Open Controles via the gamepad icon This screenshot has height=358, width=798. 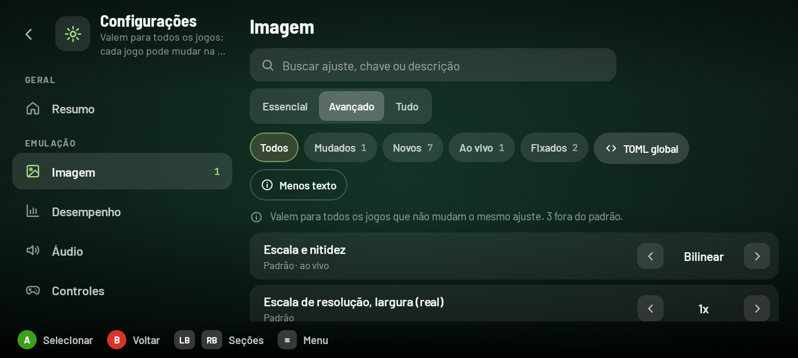33,290
